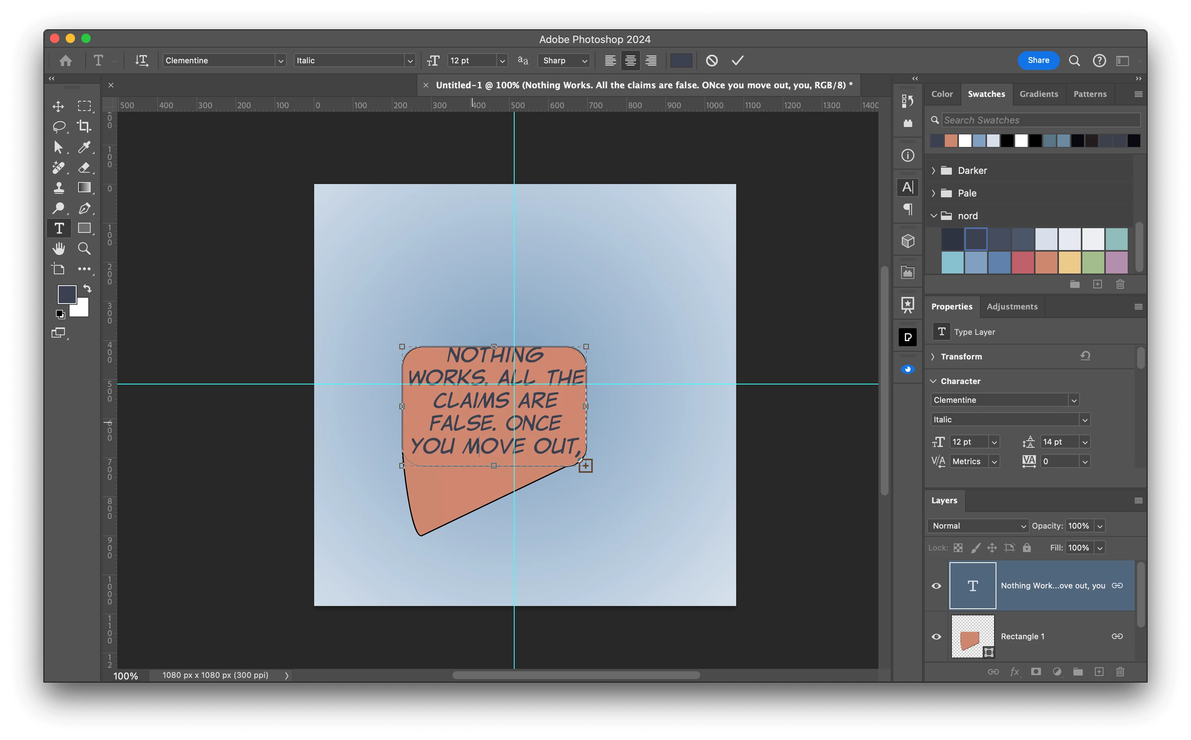The width and height of the screenshot is (1191, 740).
Task: Cancel current text edits
Action: tap(712, 60)
